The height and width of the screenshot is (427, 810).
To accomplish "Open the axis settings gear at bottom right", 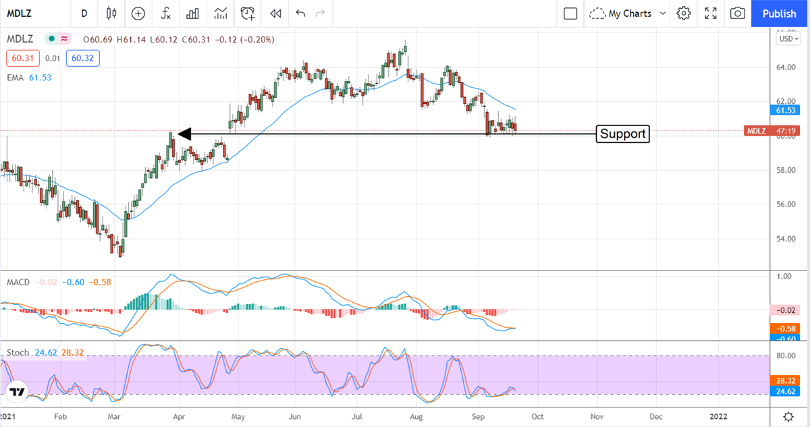I will pyautogui.click(x=788, y=416).
